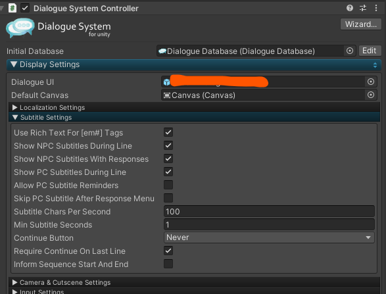This screenshot has width=386, height=294.
Task: Enable Skip PC Subtitle After Response Menu
Action: 168,198
